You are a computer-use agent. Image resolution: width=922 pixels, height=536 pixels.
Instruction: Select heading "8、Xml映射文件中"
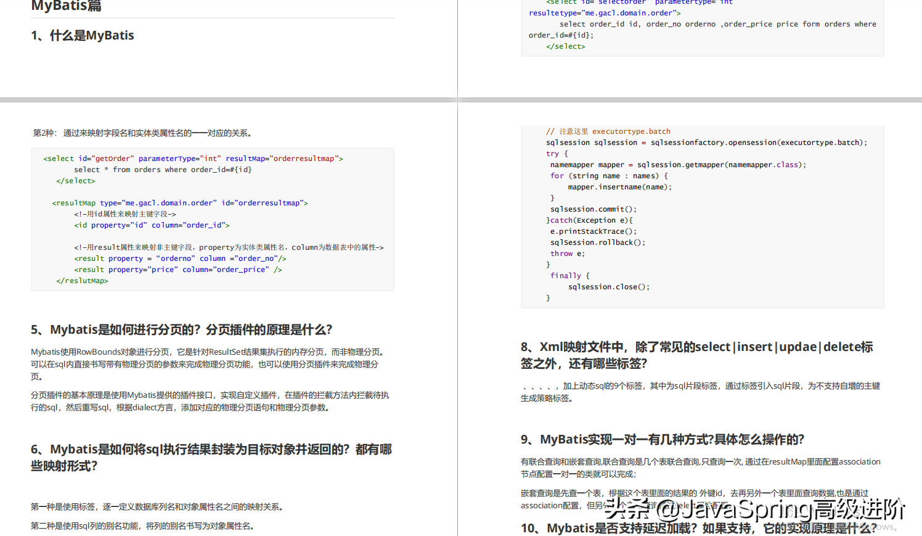click(697, 355)
